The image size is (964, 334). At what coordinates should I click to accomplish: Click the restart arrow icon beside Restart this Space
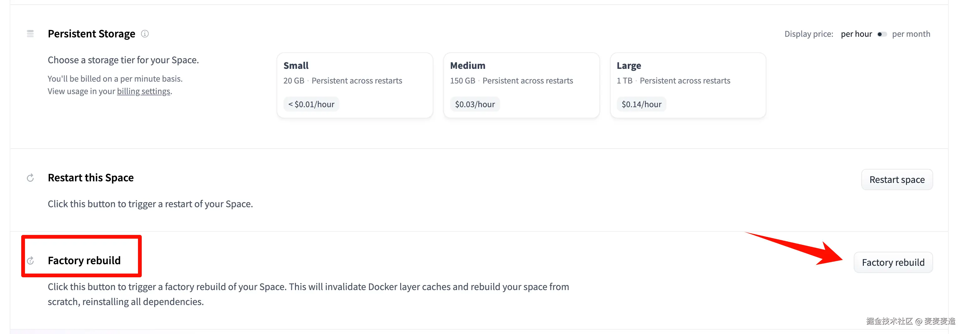(x=30, y=178)
